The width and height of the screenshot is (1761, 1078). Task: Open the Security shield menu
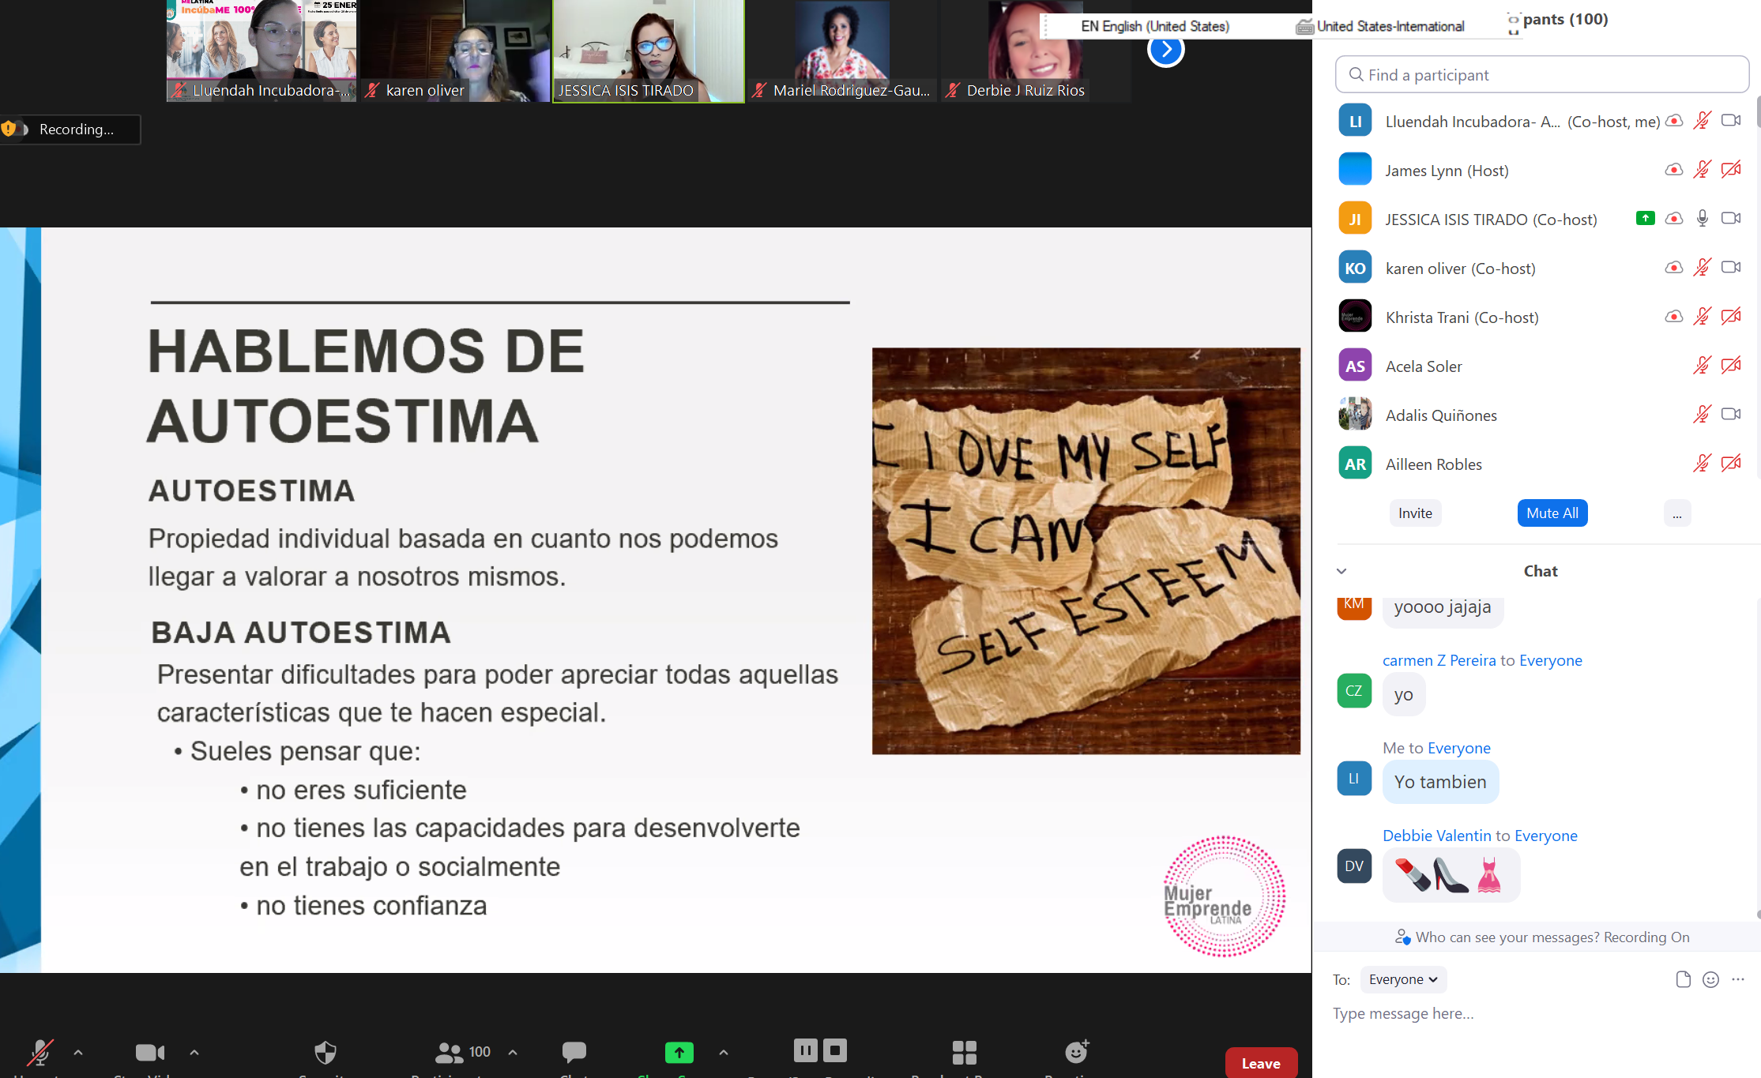click(x=325, y=1052)
